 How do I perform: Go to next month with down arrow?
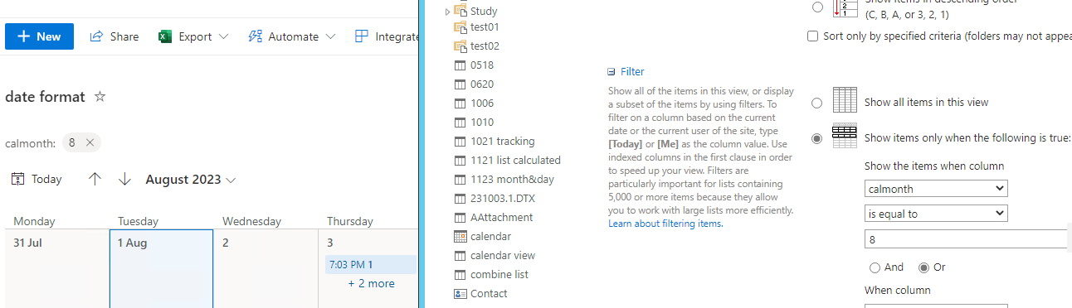click(124, 180)
